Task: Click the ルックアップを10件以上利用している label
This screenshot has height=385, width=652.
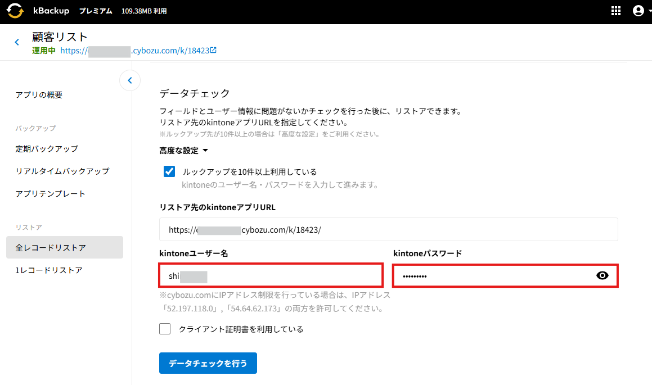Action: tap(250, 171)
